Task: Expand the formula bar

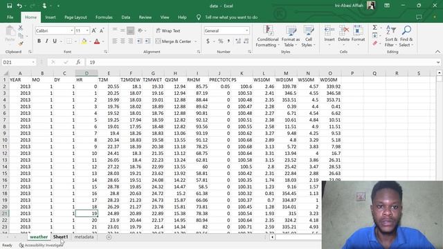Action: [x=438, y=62]
